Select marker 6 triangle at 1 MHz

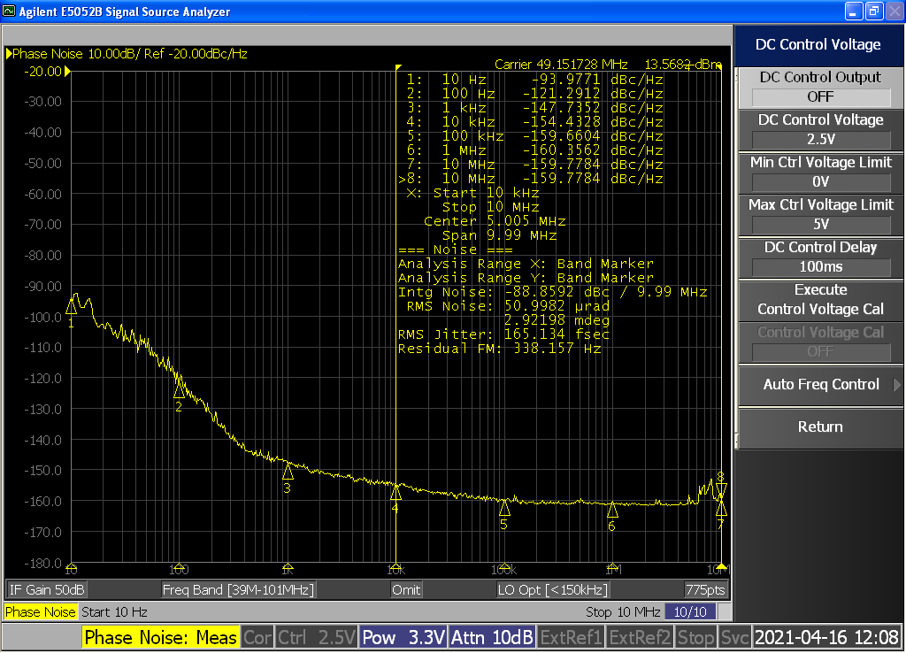tap(612, 510)
